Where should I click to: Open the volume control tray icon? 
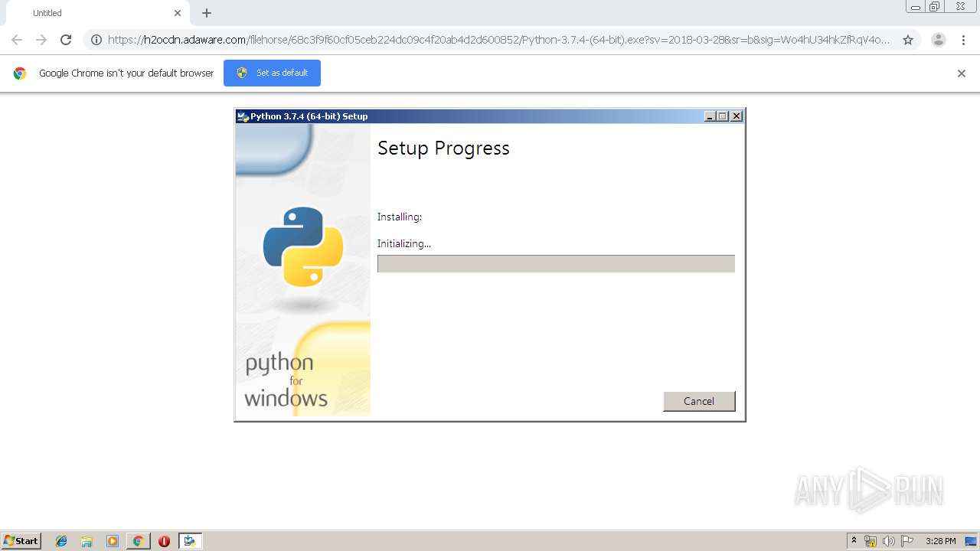pos(889,541)
